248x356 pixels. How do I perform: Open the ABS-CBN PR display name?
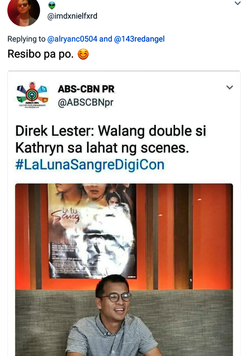coord(86,89)
